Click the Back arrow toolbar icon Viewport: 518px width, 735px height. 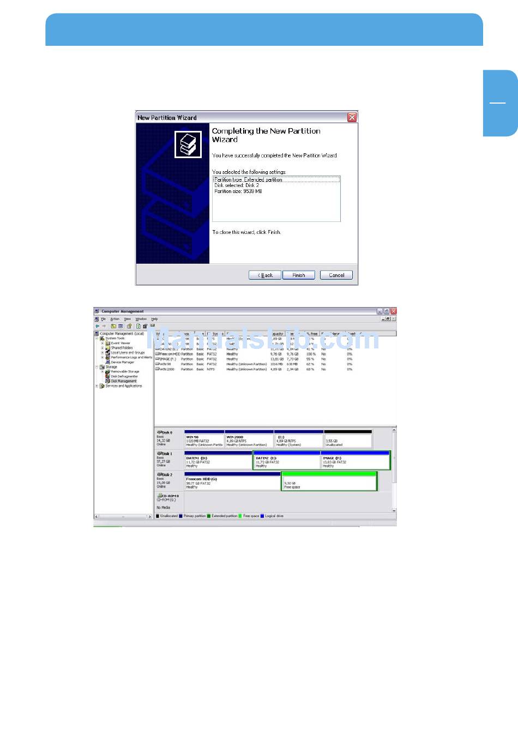click(97, 326)
